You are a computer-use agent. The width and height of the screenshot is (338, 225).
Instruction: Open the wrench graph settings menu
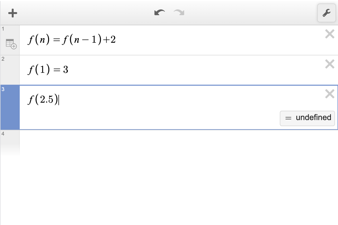coord(326,13)
